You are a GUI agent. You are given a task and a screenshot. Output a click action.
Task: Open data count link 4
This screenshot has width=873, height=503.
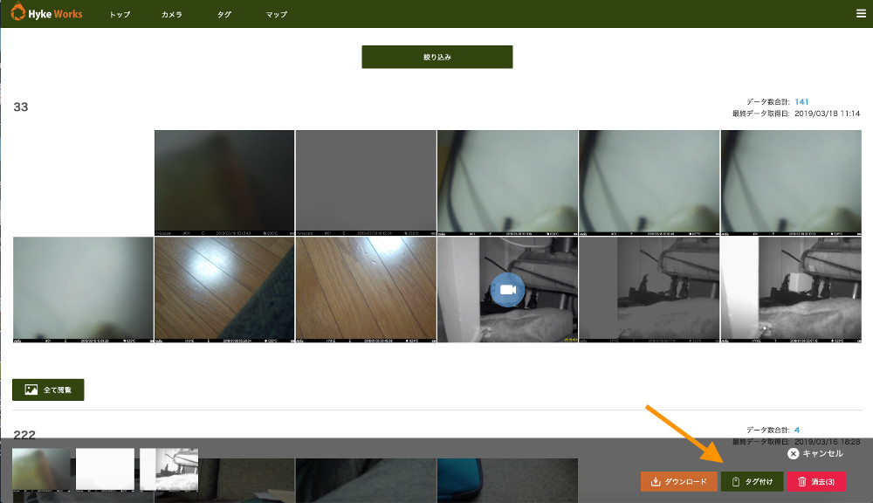797,430
